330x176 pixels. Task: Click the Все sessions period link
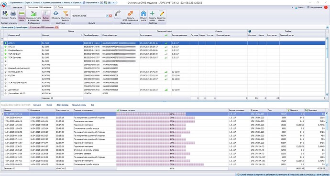coord(92,105)
